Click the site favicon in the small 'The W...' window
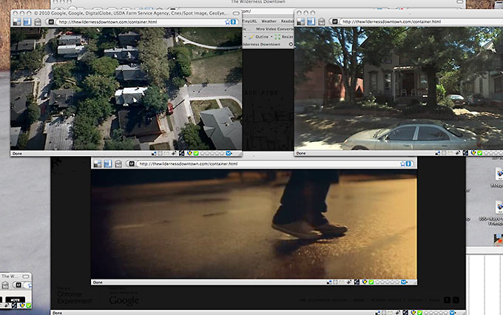The height and width of the screenshot is (315, 503). pyautogui.click(x=18, y=285)
